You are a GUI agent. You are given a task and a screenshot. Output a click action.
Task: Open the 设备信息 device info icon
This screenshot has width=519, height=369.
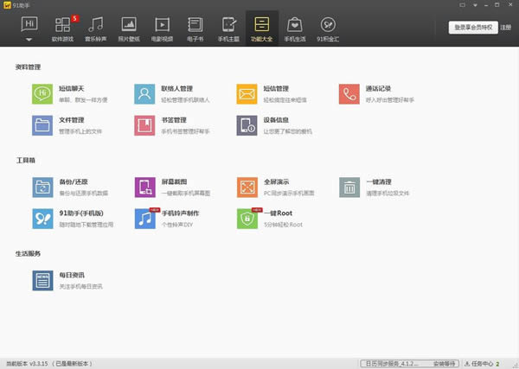tap(247, 125)
